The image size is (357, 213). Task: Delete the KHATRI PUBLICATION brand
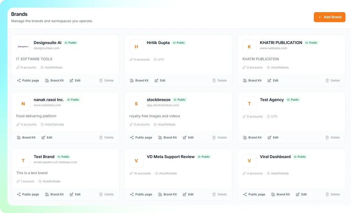click(x=333, y=80)
